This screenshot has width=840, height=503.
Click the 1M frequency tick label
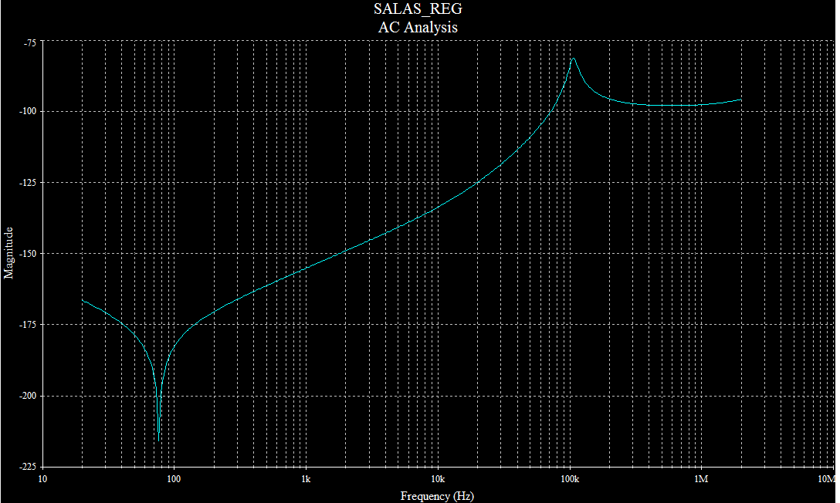click(x=701, y=479)
